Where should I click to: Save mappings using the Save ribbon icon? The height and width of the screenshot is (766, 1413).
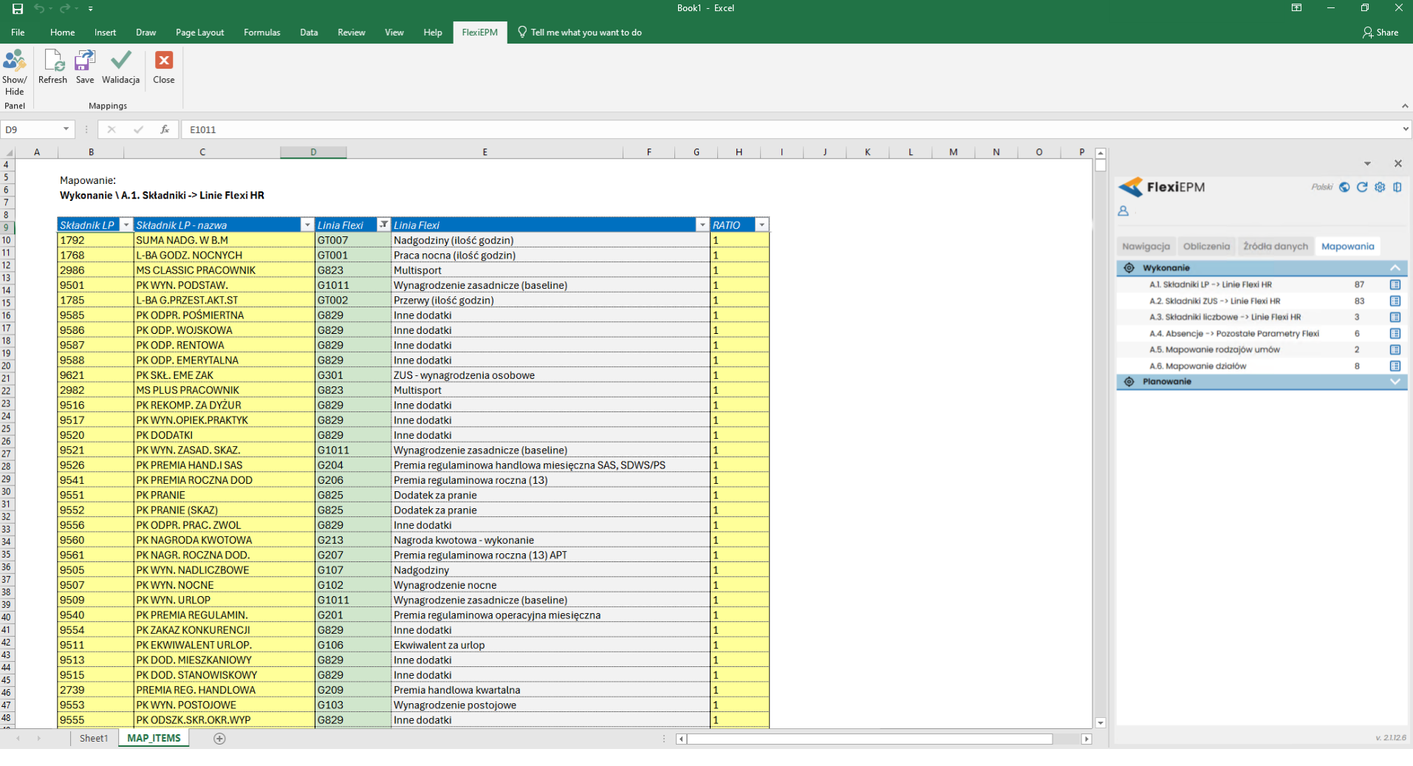tap(85, 61)
